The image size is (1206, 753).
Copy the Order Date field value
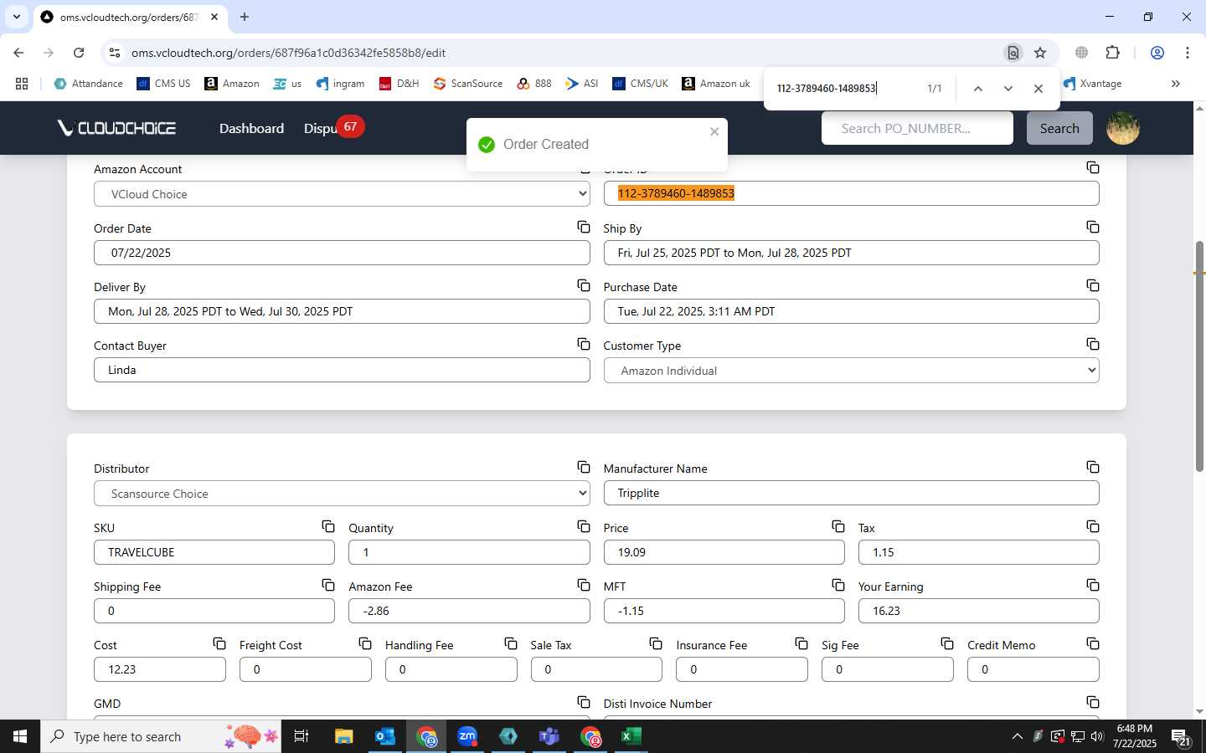pos(584,227)
